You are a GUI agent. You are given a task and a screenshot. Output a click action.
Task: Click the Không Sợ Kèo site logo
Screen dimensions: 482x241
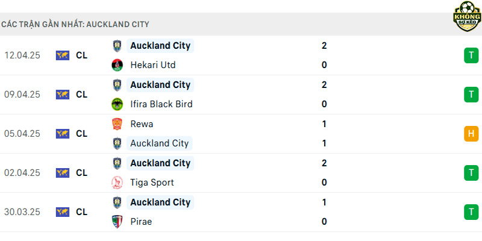[x=467, y=16]
